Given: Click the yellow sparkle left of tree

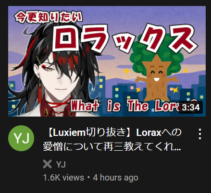Looking at the screenshot, I should [127, 71].
